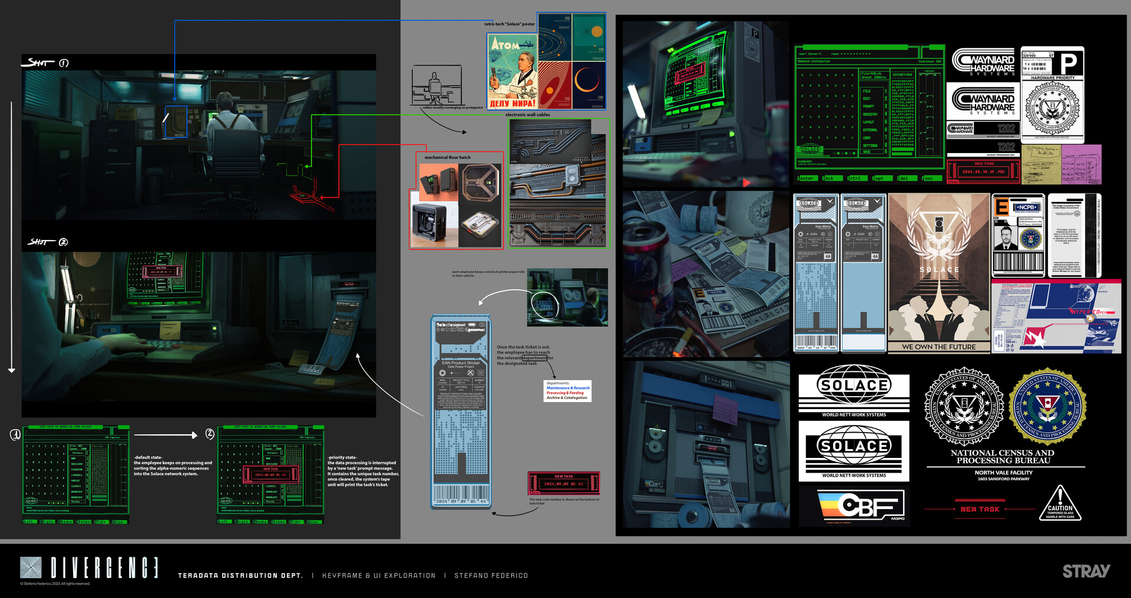The width and height of the screenshot is (1131, 598).
Task: Open the REGISTRY menu entry
Action: 870,114
